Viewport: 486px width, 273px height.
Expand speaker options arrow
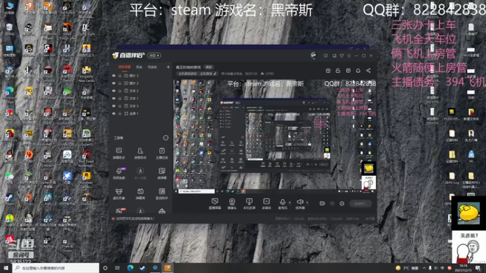[307, 203]
